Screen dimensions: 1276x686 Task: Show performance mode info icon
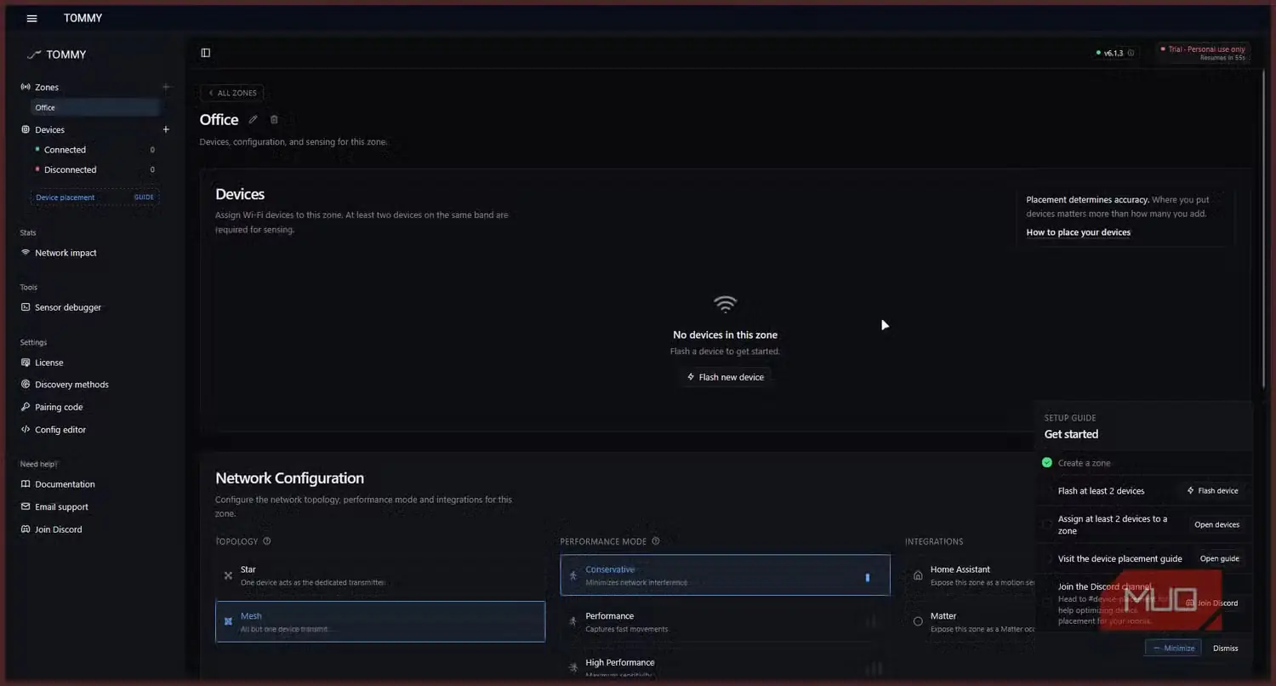click(656, 541)
